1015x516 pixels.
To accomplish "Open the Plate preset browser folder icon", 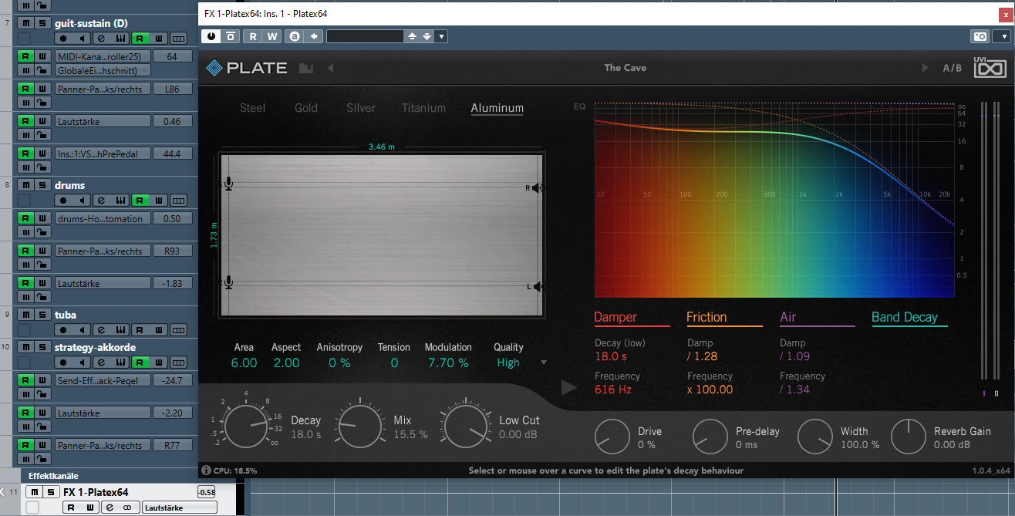I will coord(306,68).
